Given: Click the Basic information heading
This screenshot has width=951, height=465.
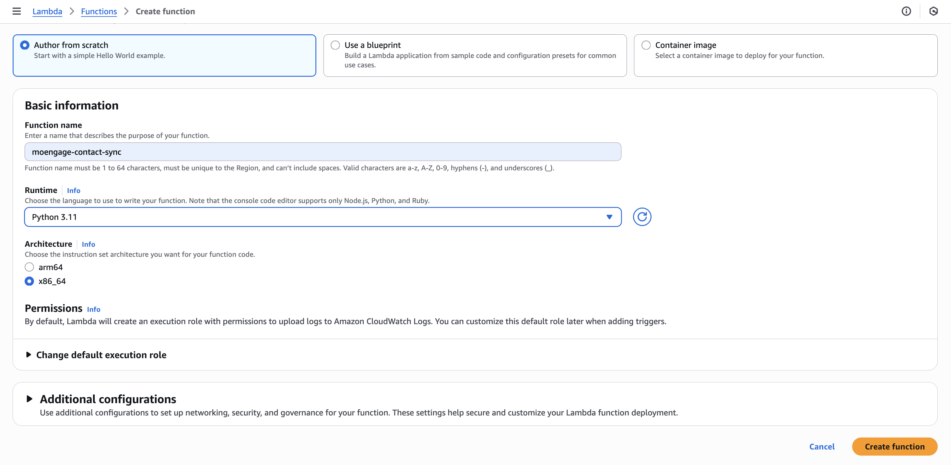Looking at the screenshot, I should 72,106.
